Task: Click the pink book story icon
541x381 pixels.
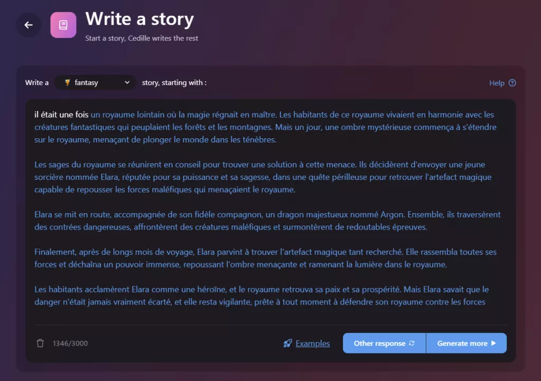Action: point(63,24)
